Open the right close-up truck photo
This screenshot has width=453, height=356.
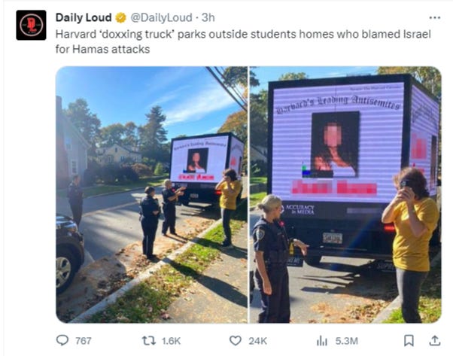point(345,194)
